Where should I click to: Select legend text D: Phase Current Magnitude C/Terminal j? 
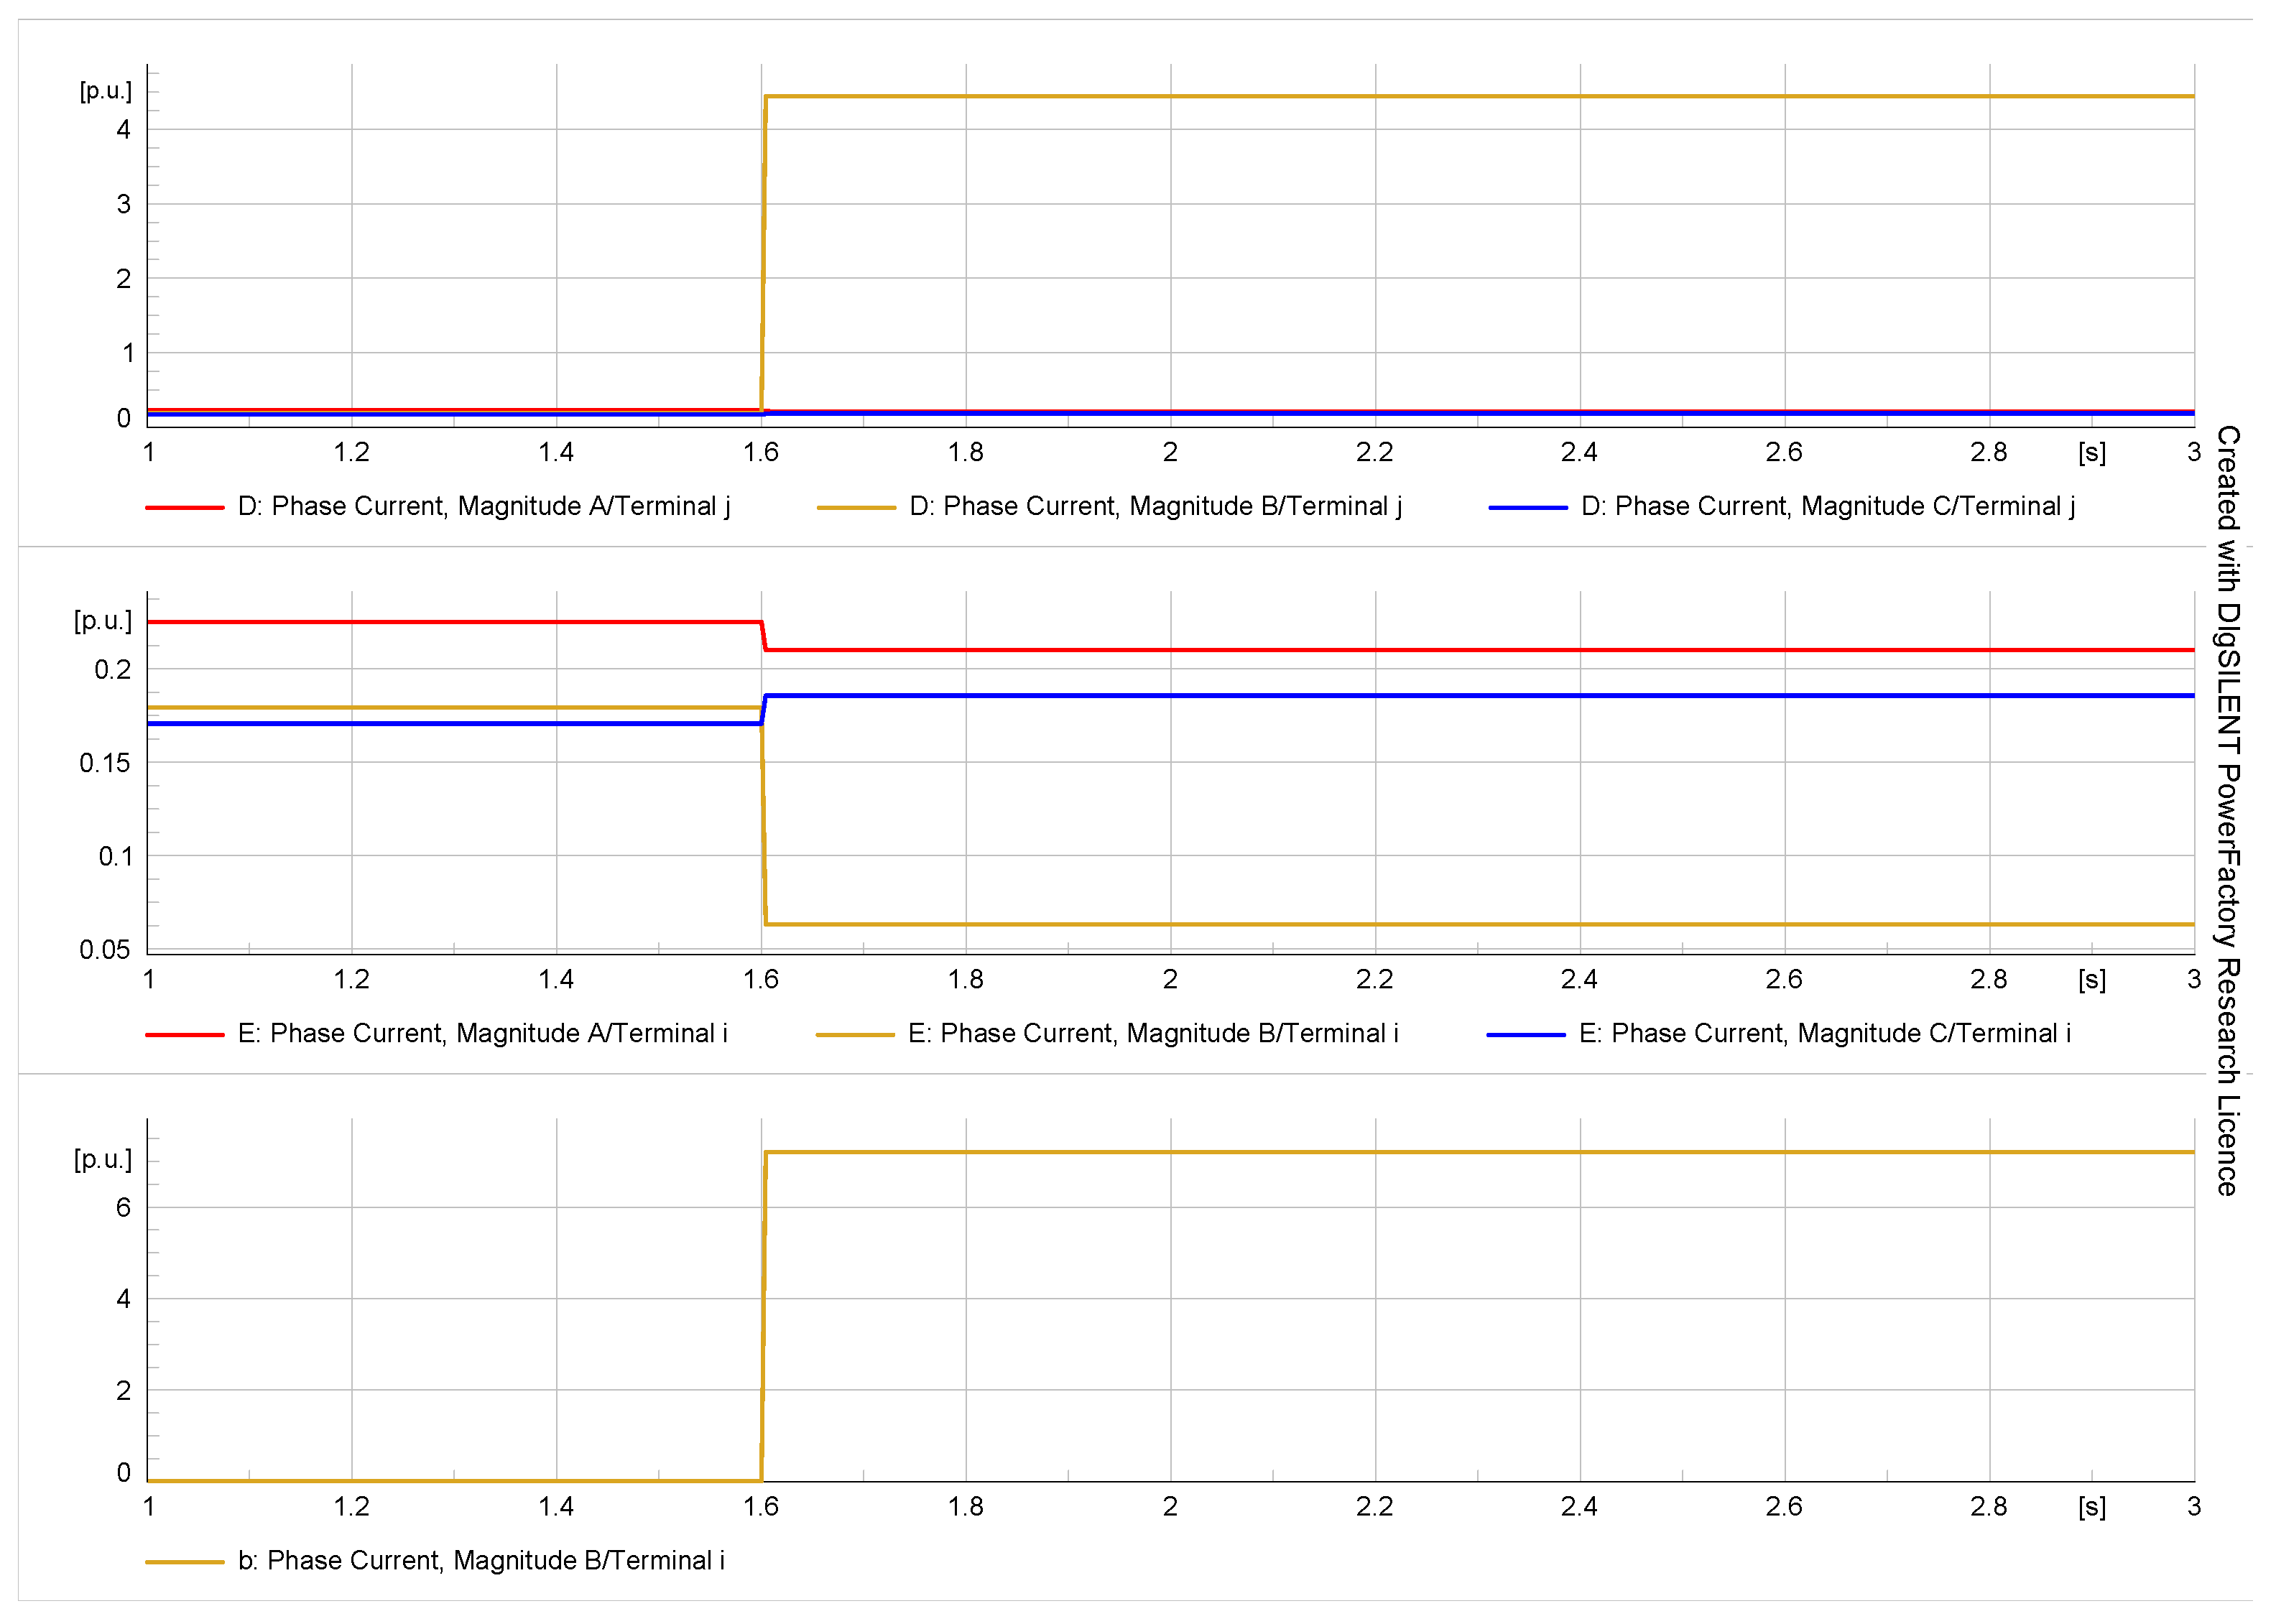click(1827, 507)
